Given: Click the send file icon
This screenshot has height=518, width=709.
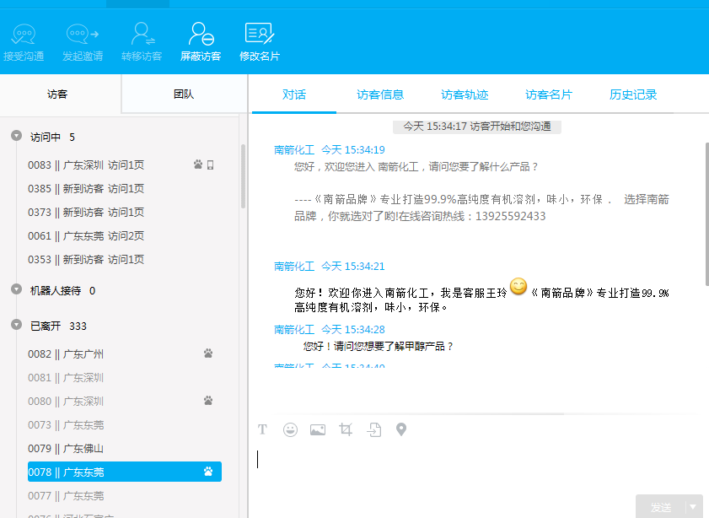Looking at the screenshot, I should [x=373, y=429].
